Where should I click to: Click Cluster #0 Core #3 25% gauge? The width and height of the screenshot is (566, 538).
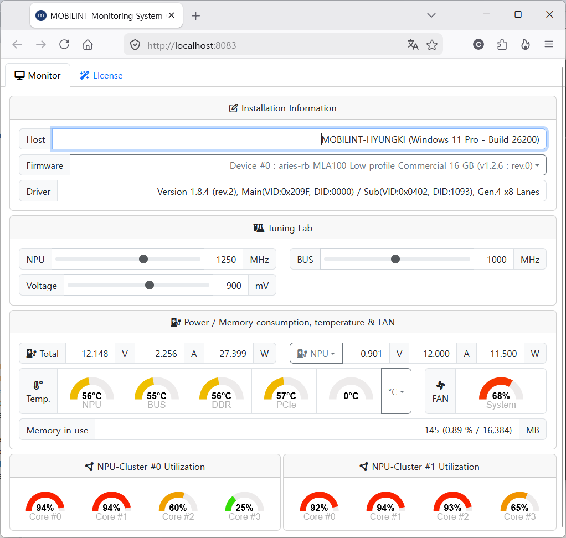pyautogui.click(x=244, y=506)
